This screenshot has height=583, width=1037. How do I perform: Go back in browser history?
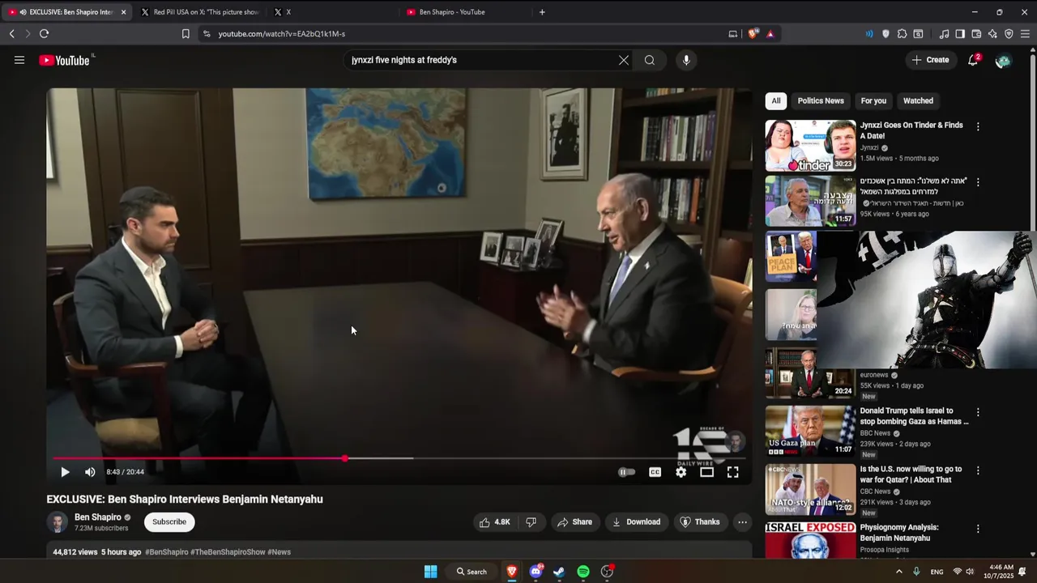click(x=11, y=34)
